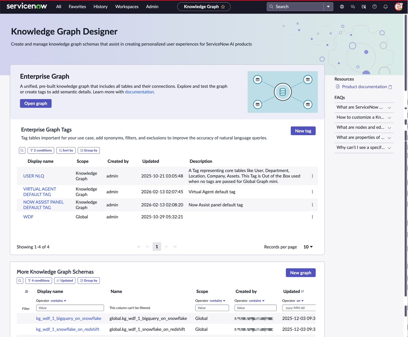Click Group by button in schemas list
Screen dimensions: 408x337
(89, 281)
